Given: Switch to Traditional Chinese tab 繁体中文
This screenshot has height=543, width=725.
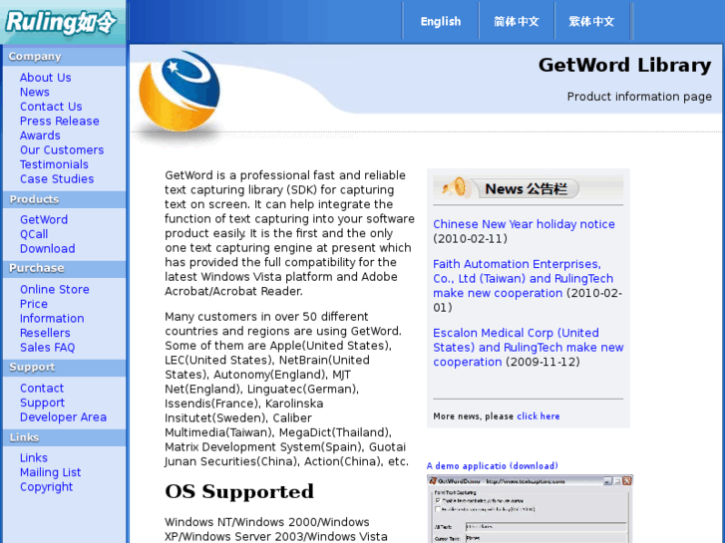Looking at the screenshot, I should pyautogui.click(x=591, y=21).
